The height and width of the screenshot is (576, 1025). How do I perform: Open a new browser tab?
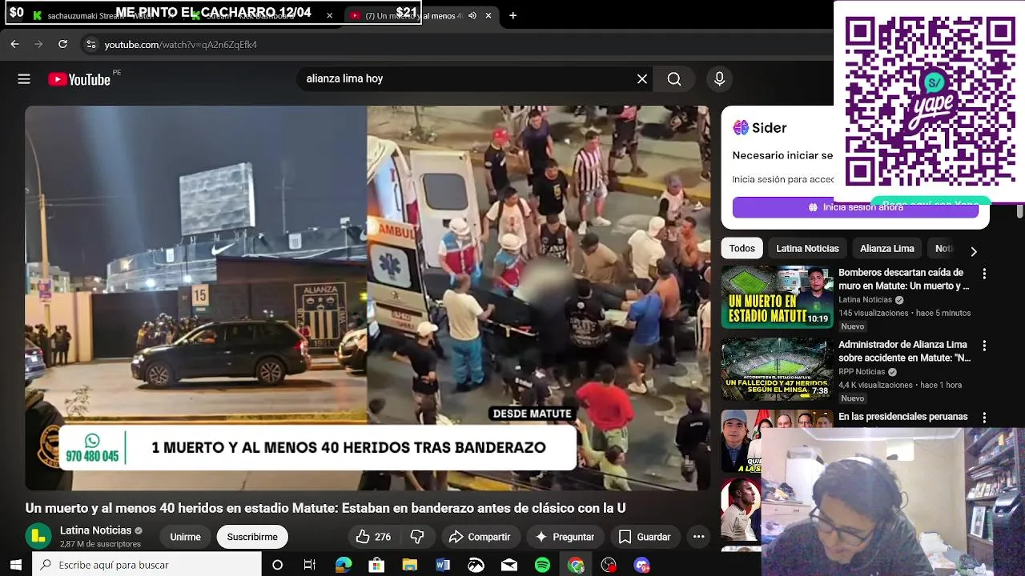(512, 15)
